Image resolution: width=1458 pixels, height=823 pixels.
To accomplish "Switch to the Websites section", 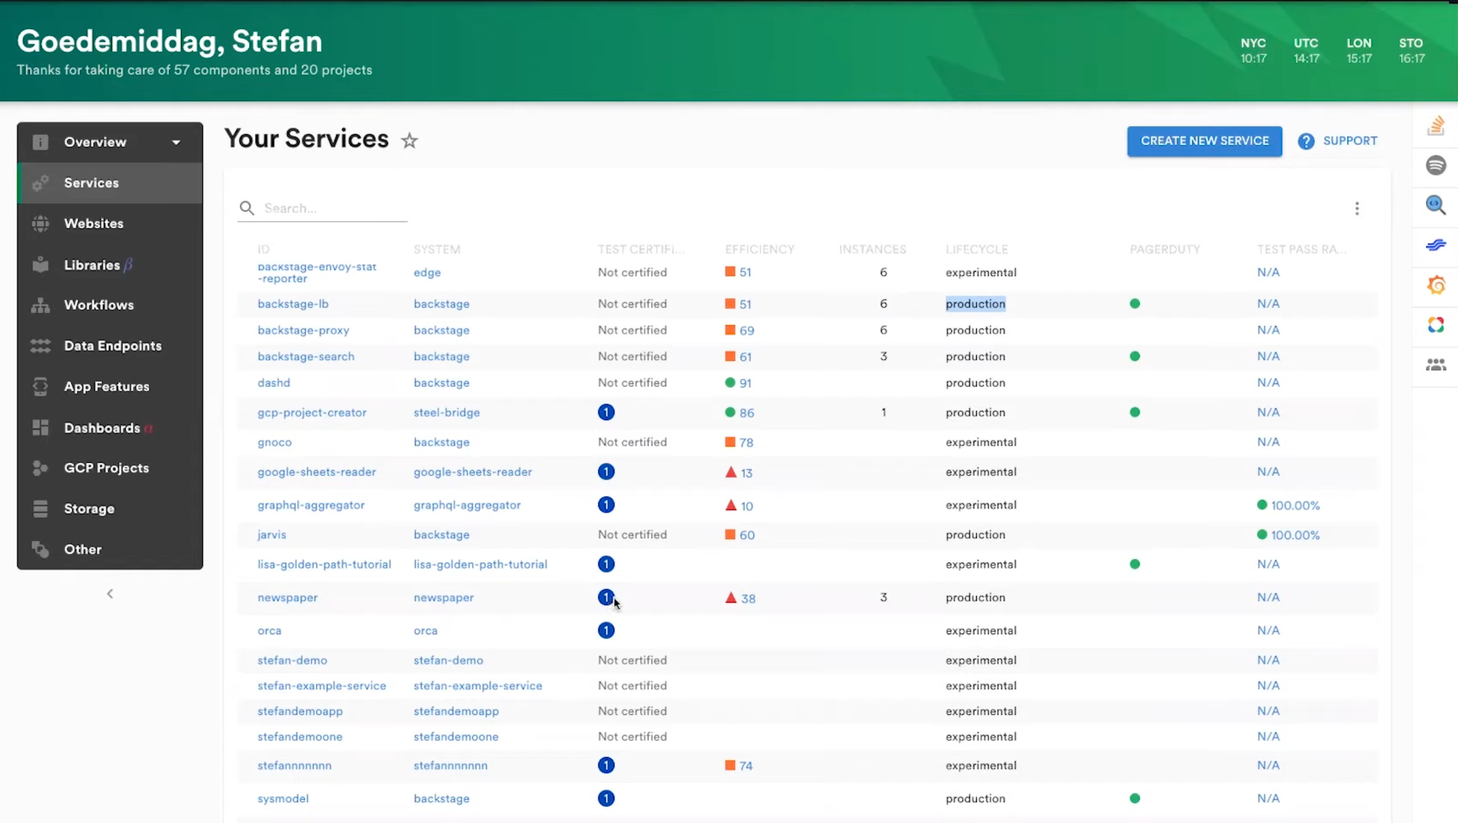I will tap(93, 223).
